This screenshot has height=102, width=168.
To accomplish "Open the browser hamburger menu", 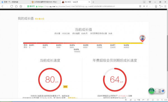I will [165, 6].
